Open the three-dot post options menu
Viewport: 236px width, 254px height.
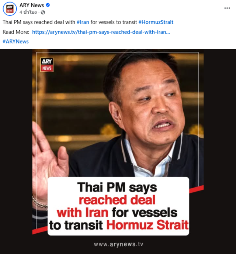(227, 8)
